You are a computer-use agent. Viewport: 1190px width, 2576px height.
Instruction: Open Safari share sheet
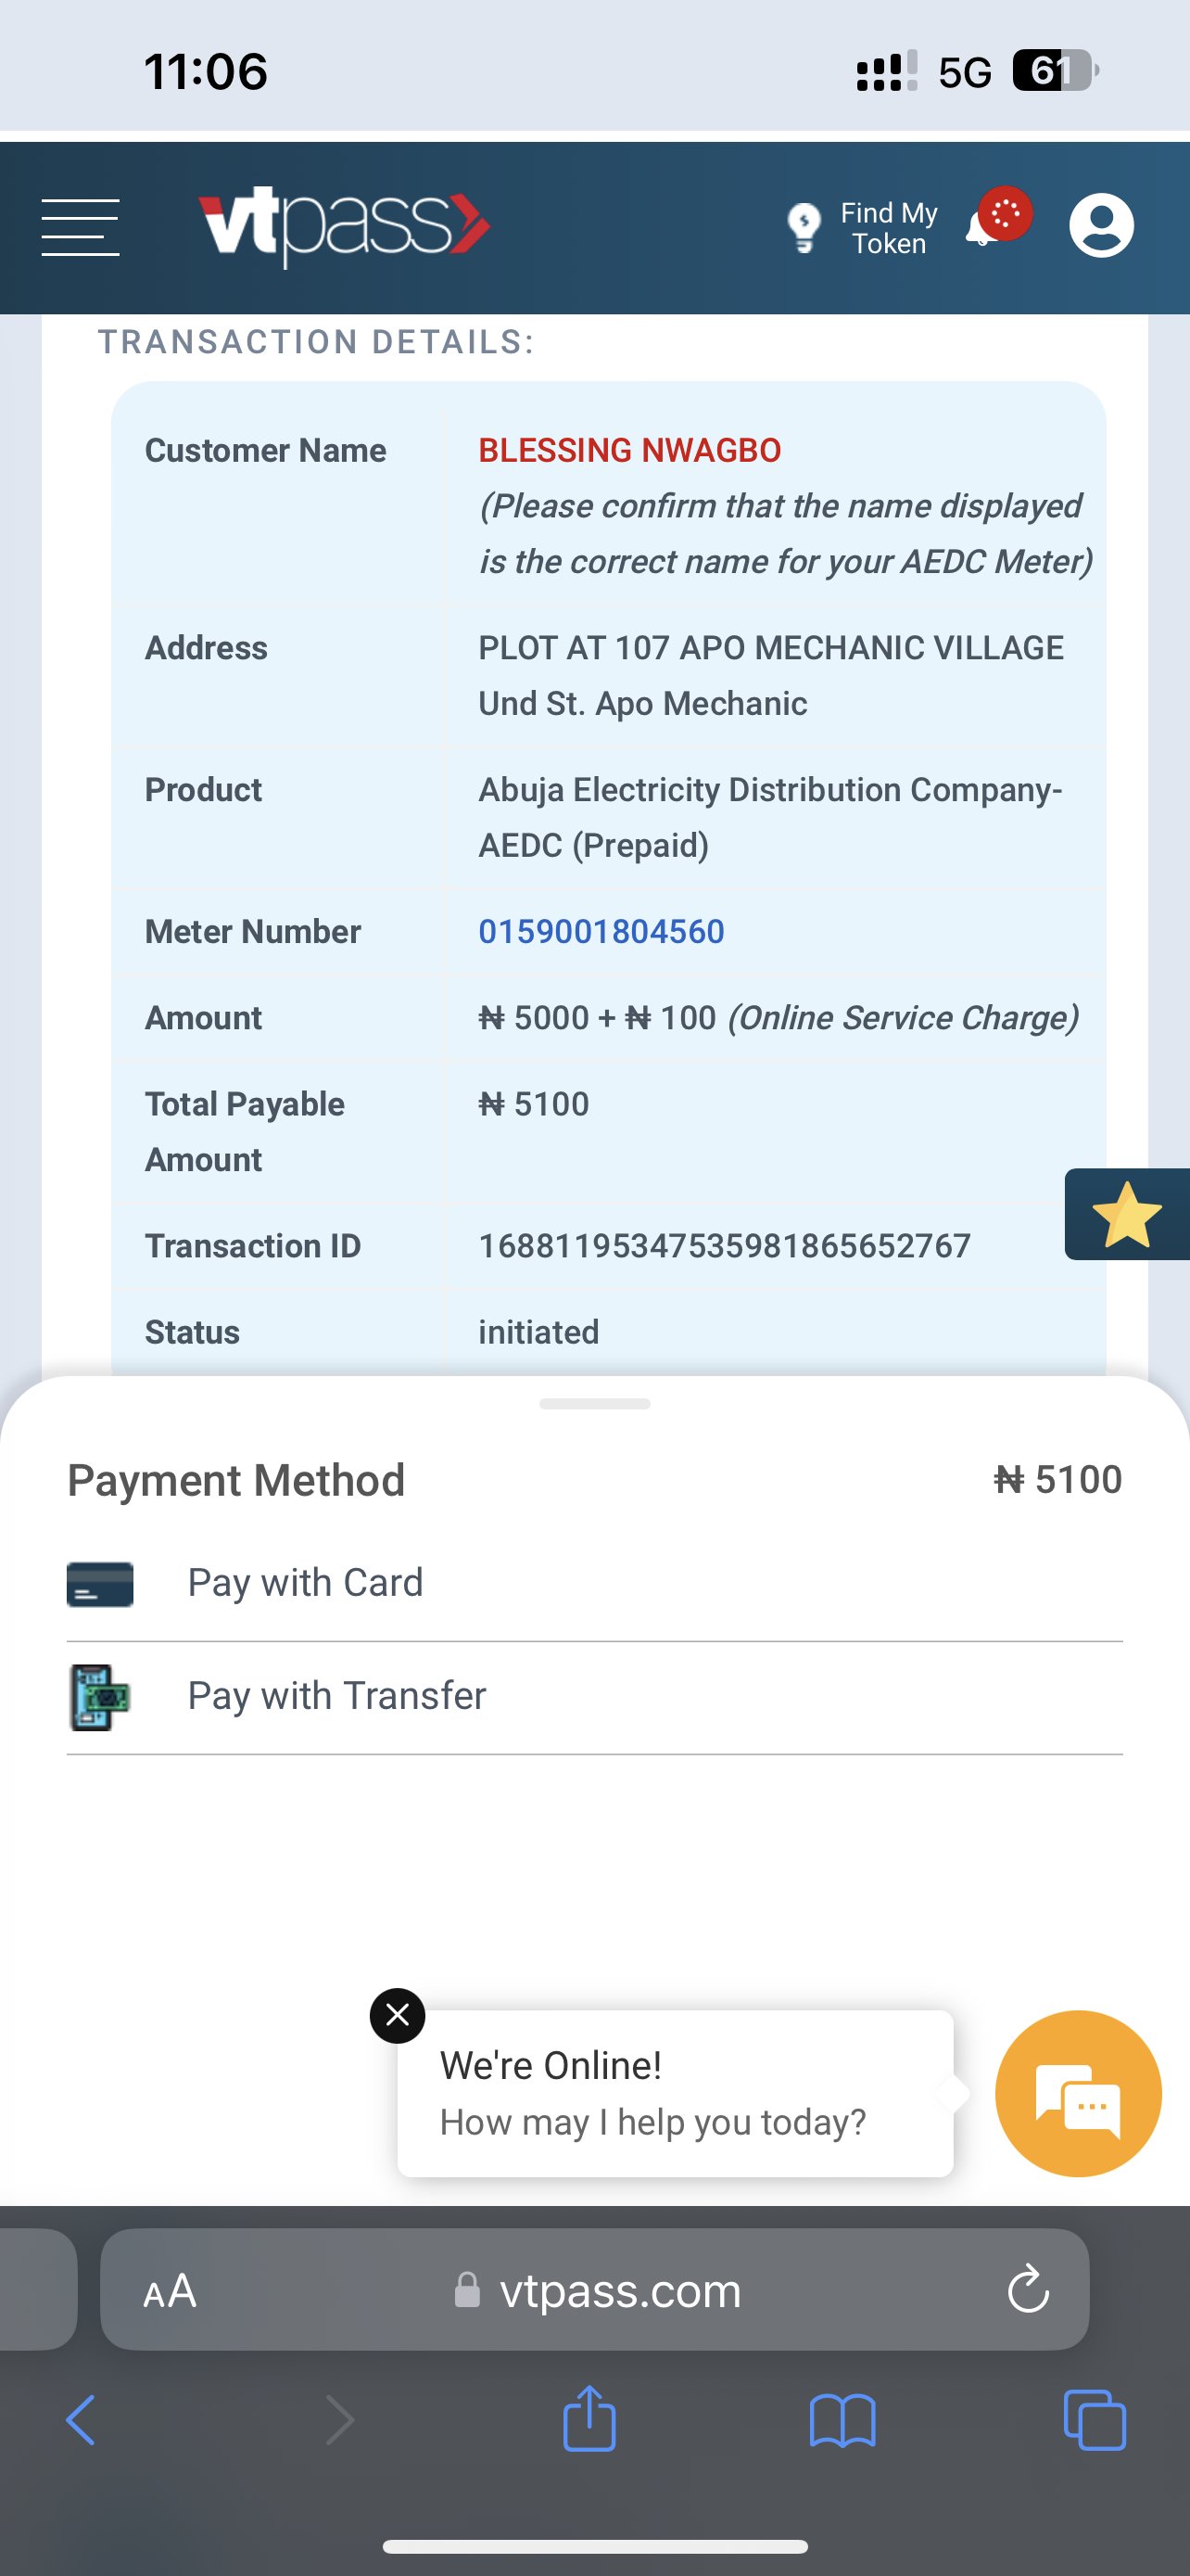coord(589,2421)
